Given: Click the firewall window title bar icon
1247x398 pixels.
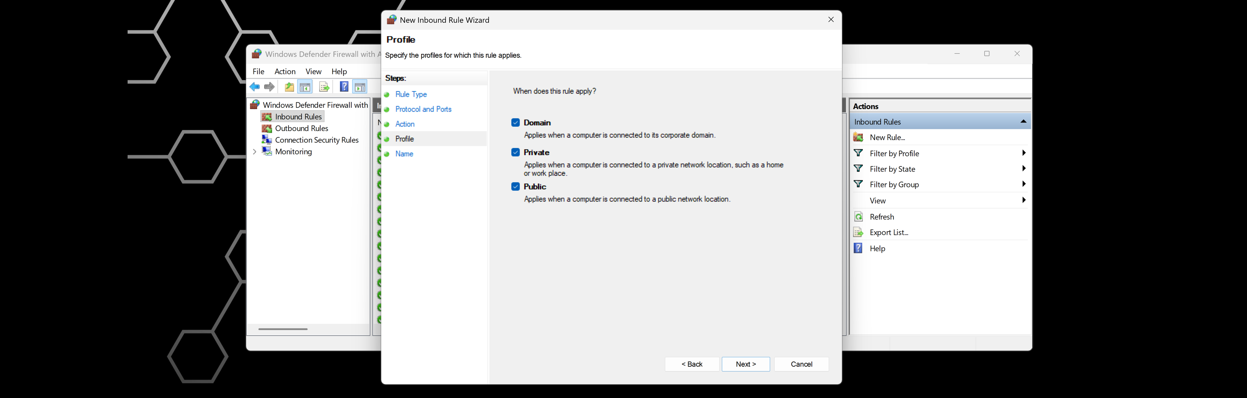Looking at the screenshot, I should pyautogui.click(x=256, y=54).
